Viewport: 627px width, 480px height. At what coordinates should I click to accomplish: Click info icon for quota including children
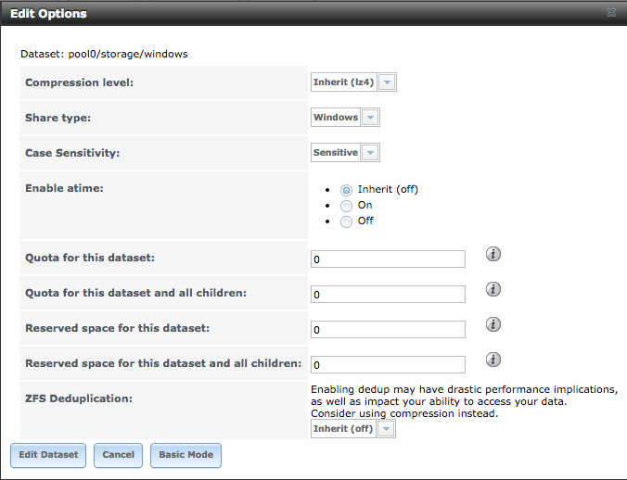pyautogui.click(x=493, y=289)
